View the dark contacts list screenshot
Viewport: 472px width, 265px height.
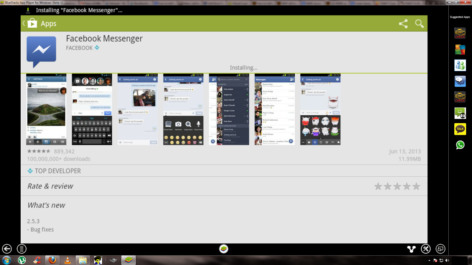coord(229,109)
